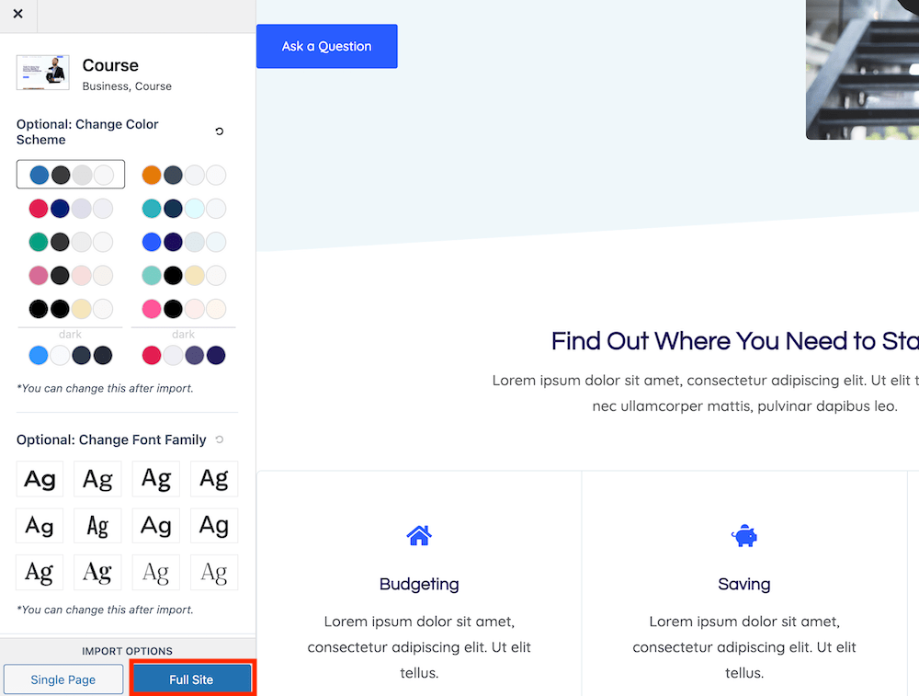Pick the crimson and navy color scheme
This screenshot has width=919, height=696.
[x=71, y=209]
